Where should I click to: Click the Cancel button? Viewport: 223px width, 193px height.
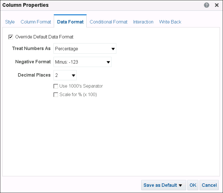coord(209,185)
